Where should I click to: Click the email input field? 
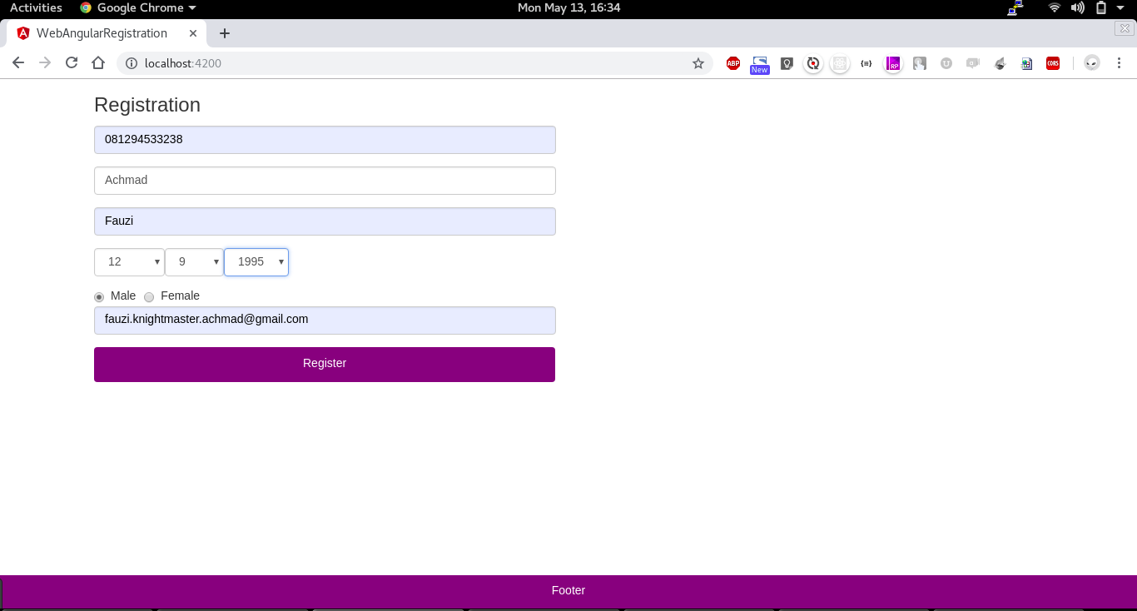point(325,320)
